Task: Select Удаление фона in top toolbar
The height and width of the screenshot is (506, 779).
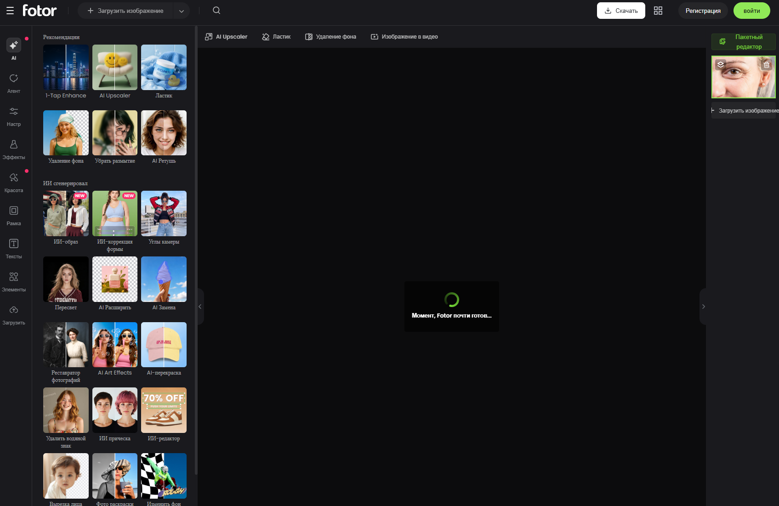Action: (330, 37)
